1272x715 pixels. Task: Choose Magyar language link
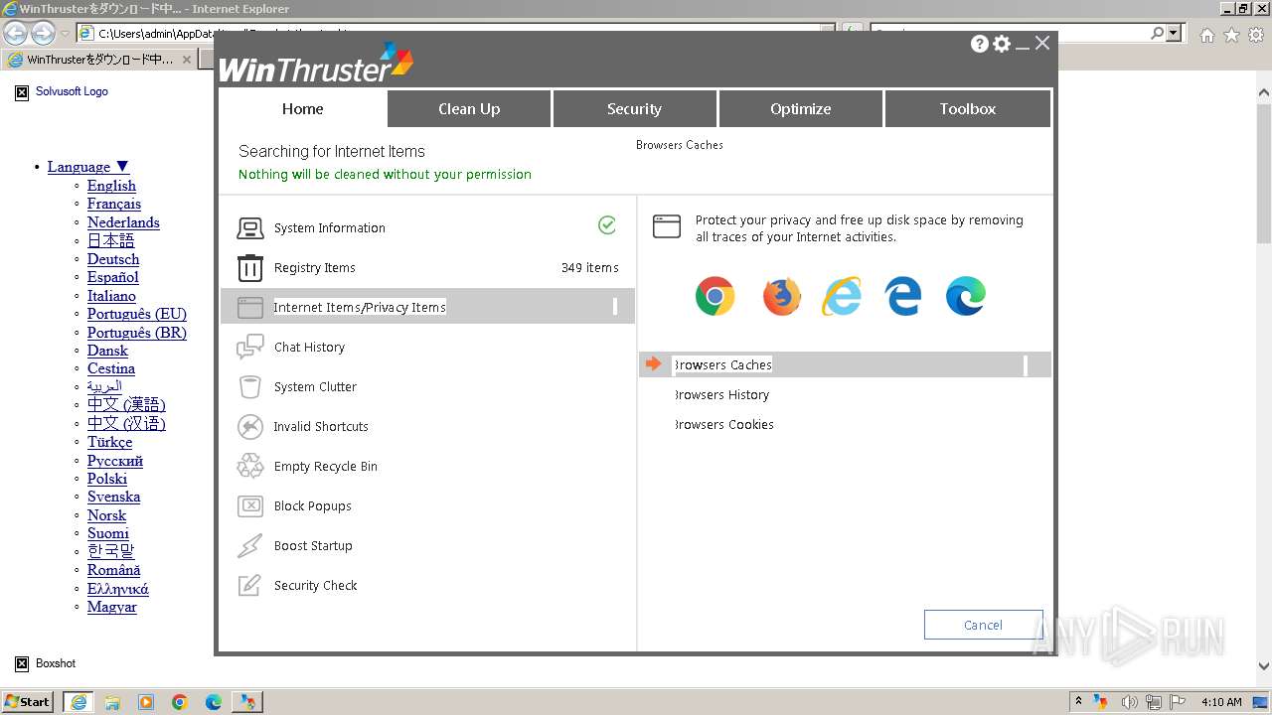(112, 607)
